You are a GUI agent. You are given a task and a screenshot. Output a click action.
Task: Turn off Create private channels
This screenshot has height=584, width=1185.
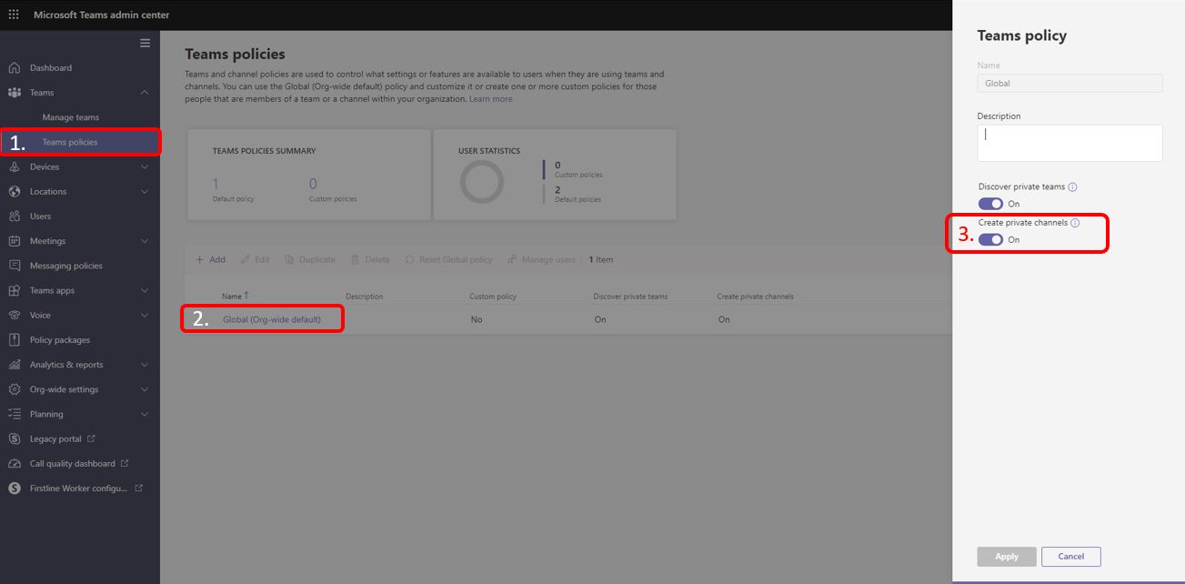click(990, 239)
